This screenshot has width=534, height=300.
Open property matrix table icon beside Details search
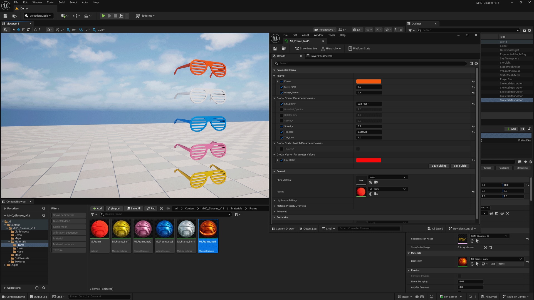click(x=471, y=64)
